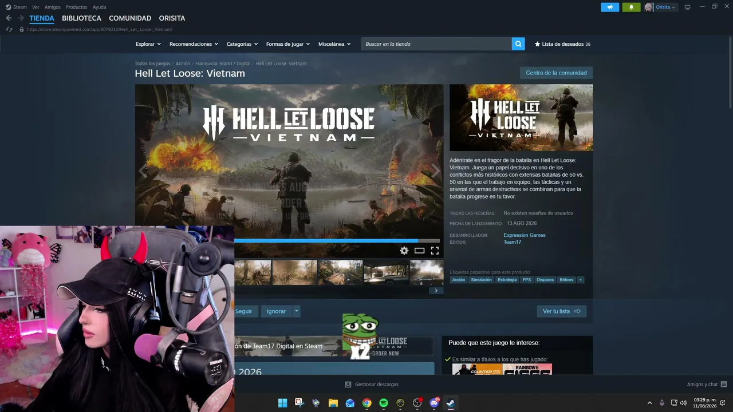This screenshot has height=412, width=733.
Task: Click Todos los juegos breadcrumb
Action: point(152,64)
